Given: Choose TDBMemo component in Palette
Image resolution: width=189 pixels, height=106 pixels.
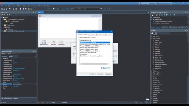Looking at the screenshot, I should (157, 49).
